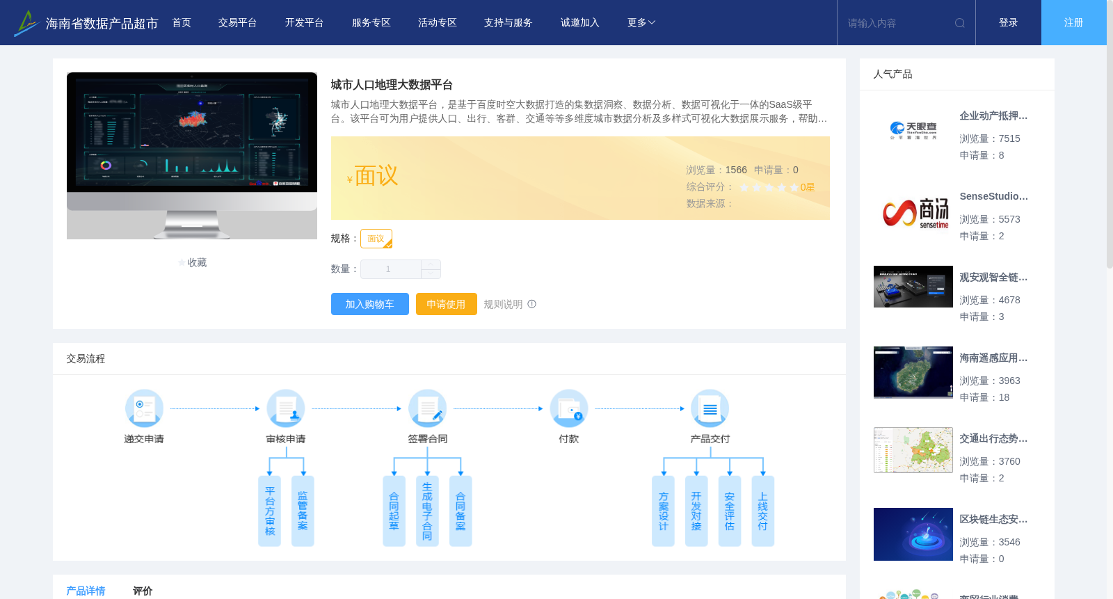This screenshot has width=1113, height=599.
Task: Open 企业动产抵押 product title
Action: pos(993,116)
